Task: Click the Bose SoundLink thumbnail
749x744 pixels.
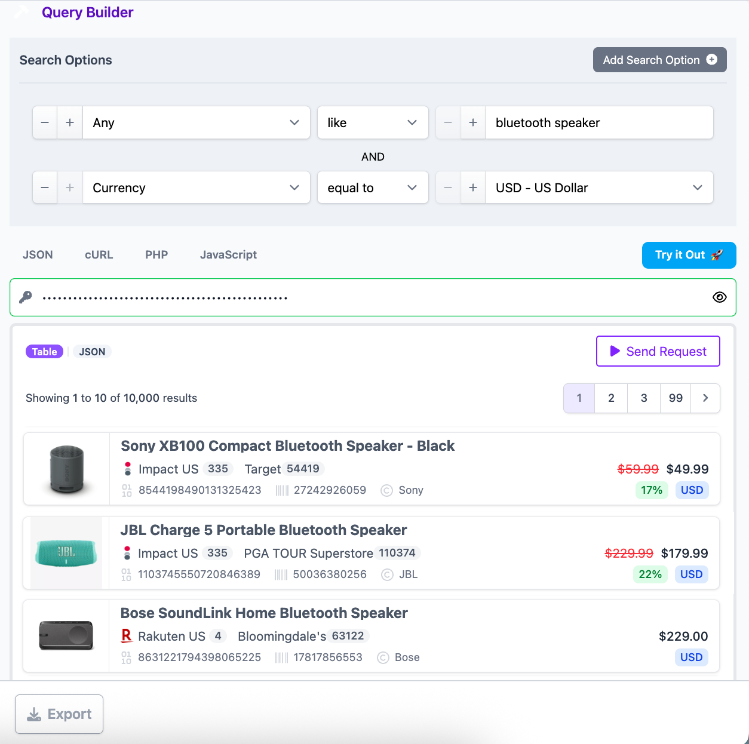Action: [66, 636]
